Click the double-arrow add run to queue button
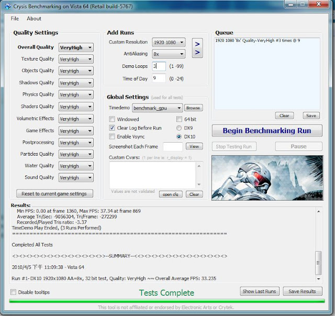This screenshot has height=316, width=335. (x=197, y=48)
